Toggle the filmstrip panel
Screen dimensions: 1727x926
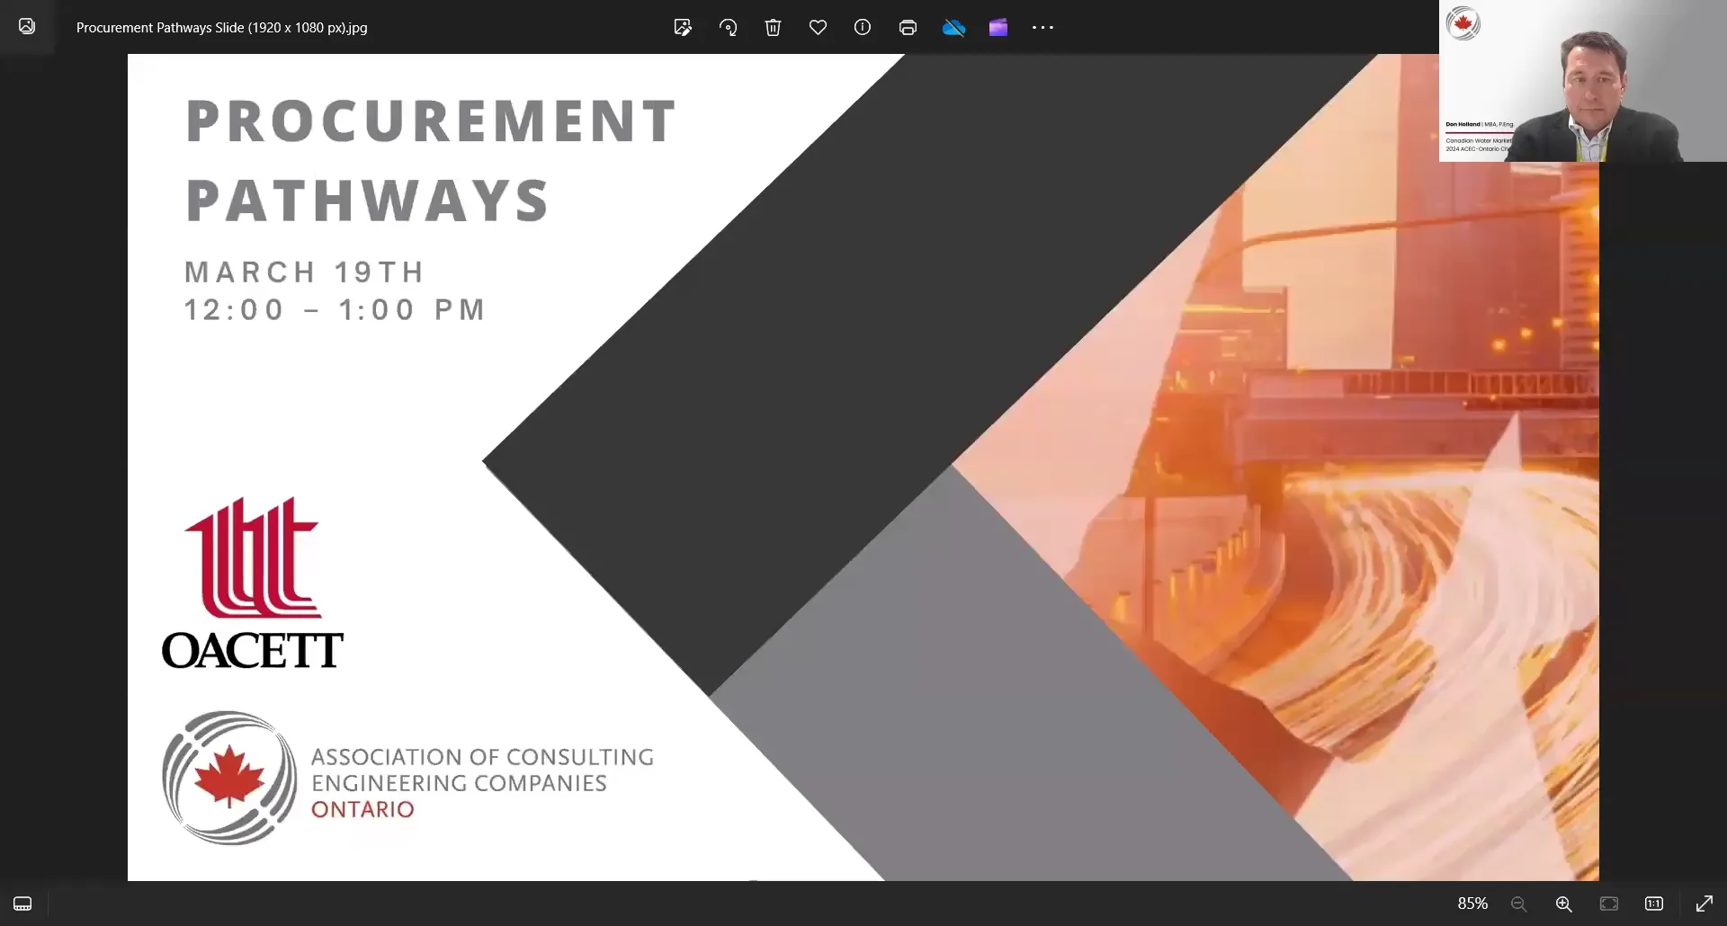[22, 903]
